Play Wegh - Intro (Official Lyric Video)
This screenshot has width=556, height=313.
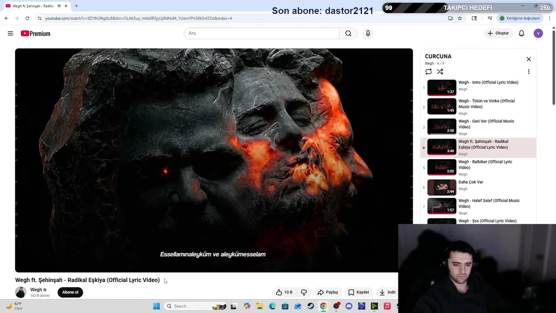[478, 87]
